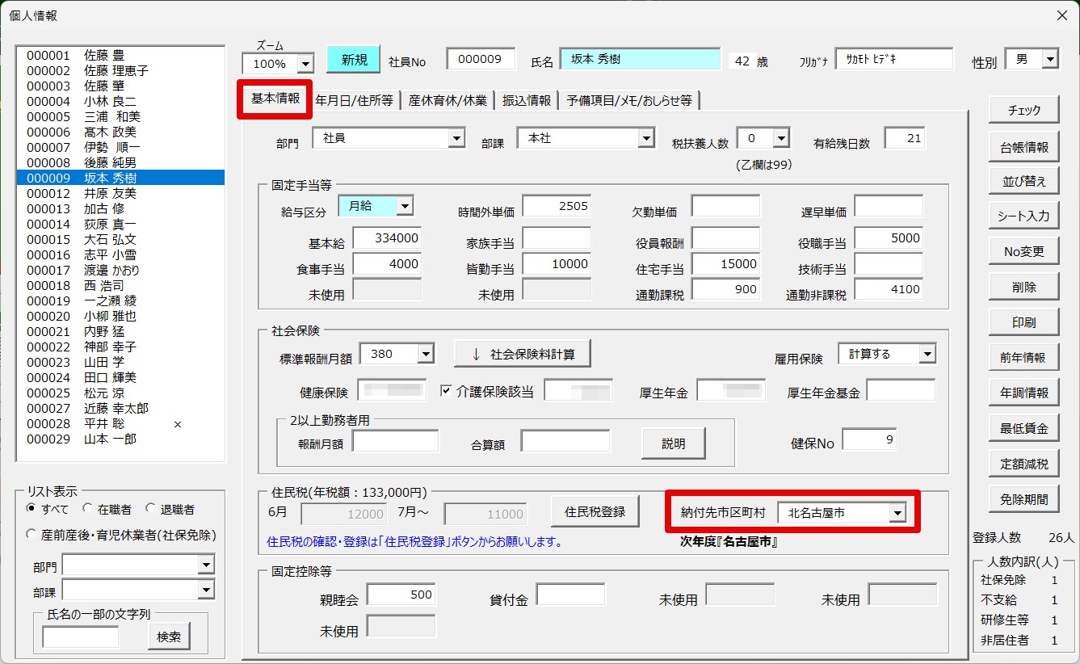
Task: Click the チェック (Check) button
Action: pos(1023,110)
